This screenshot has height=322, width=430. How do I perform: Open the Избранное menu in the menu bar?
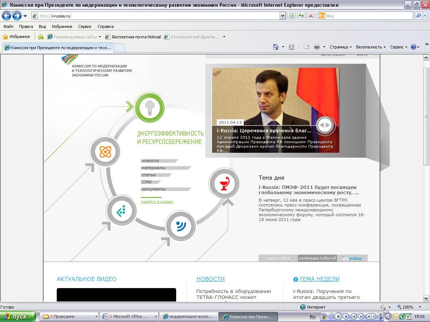(x=62, y=26)
